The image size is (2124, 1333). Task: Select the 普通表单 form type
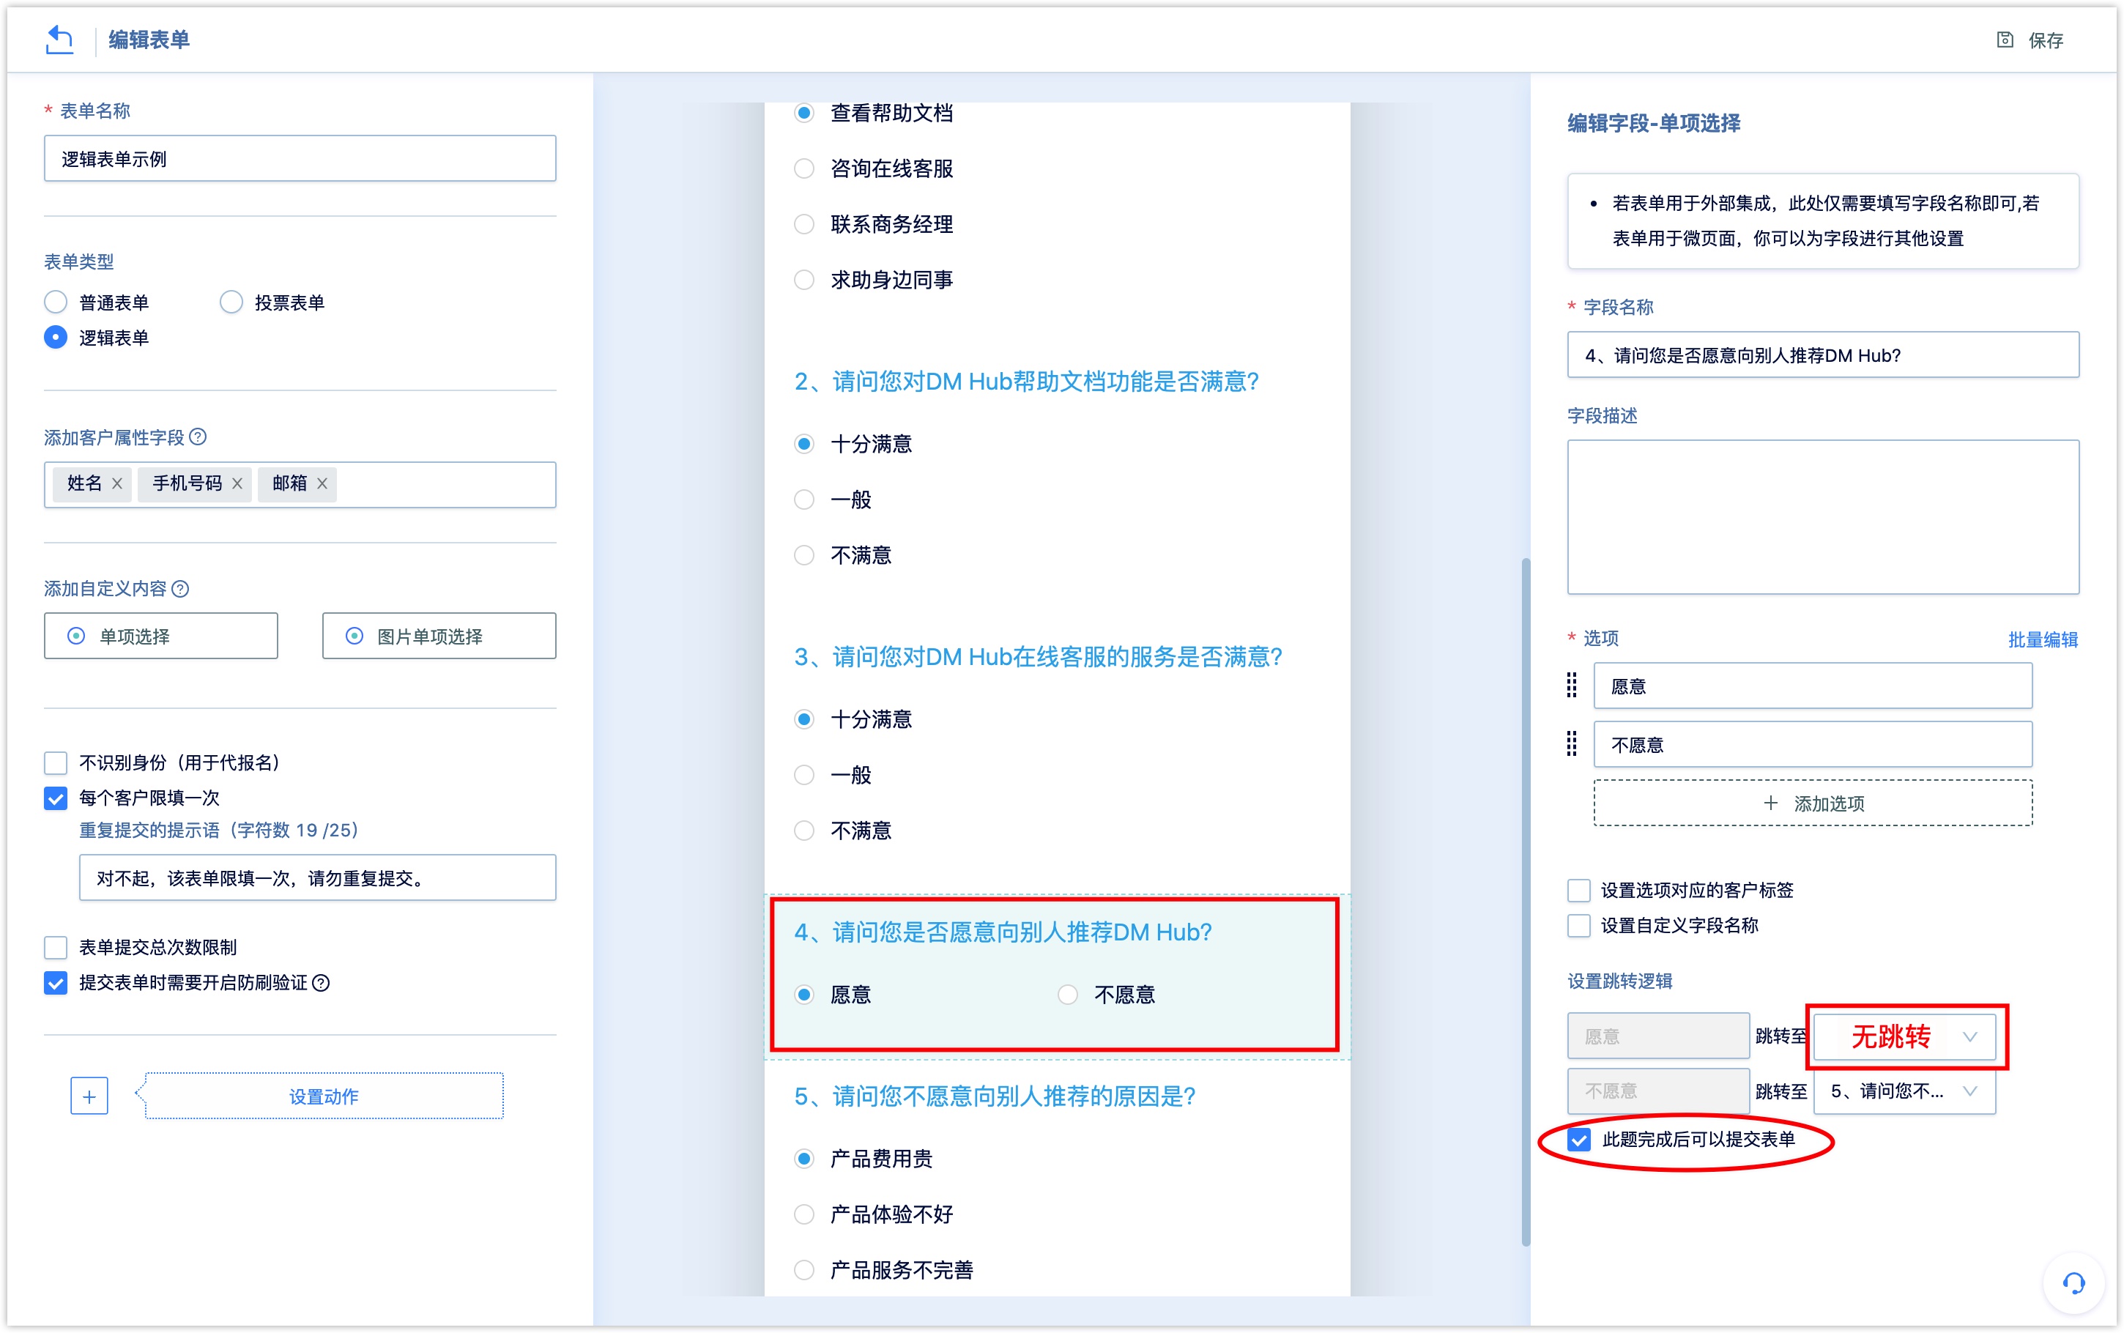coord(56,302)
